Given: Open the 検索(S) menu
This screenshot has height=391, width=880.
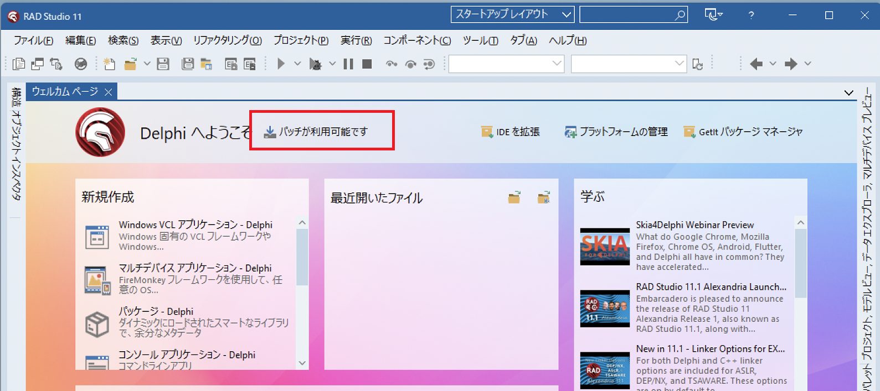Looking at the screenshot, I should pyautogui.click(x=123, y=40).
